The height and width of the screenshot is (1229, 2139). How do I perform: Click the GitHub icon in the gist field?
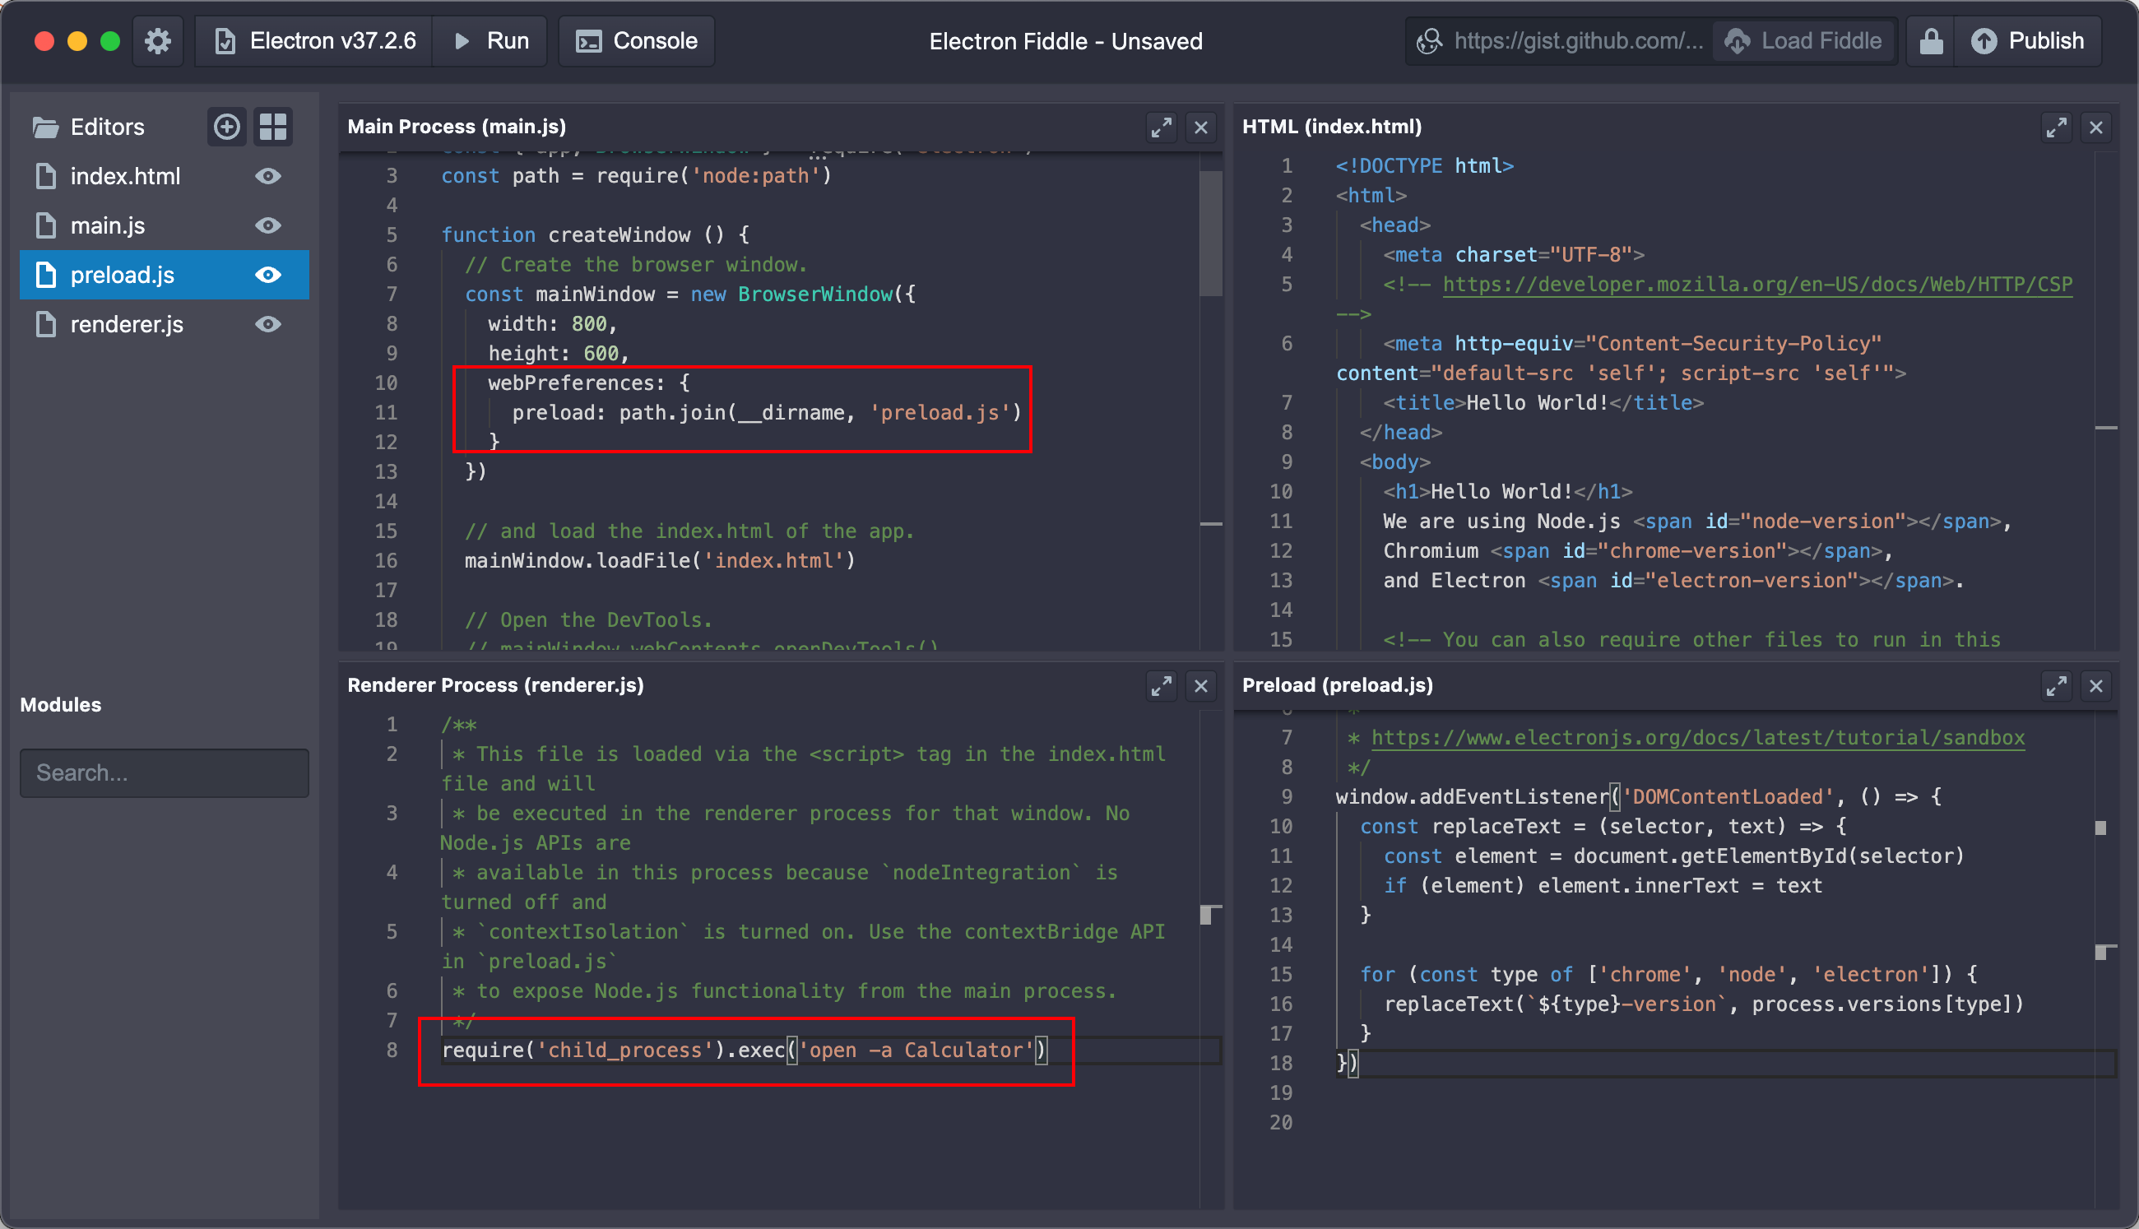1429,40
